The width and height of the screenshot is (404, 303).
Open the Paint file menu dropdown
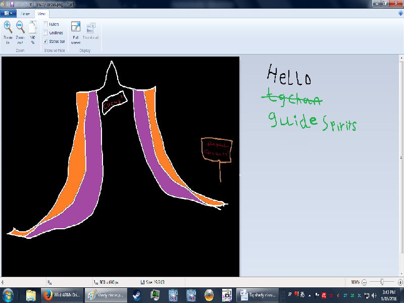pyautogui.click(x=8, y=14)
